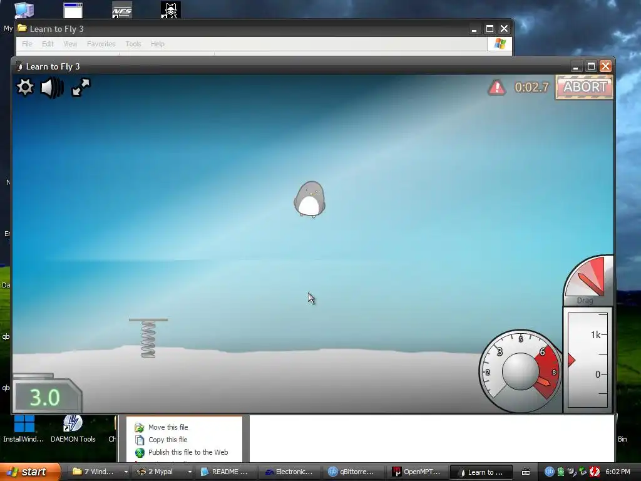Open DAEMON Tools desktop shortcut
641x481 pixels.
73,428
